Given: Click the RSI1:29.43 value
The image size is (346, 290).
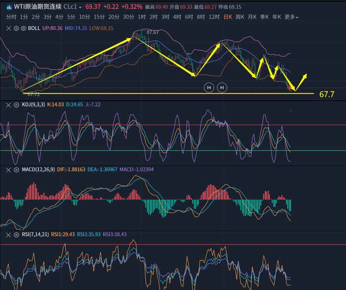Looking at the screenshot, I should click(x=63, y=234).
